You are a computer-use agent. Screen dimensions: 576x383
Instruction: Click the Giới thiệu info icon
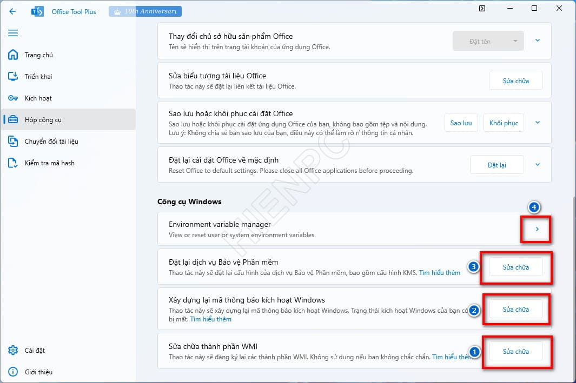pyautogui.click(x=13, y=372)
